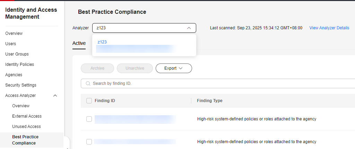The height and width of the screenshot is (149, 355).
Task: Click the Unarchive button
Action: pyautogui.click(x=135, y=68)
